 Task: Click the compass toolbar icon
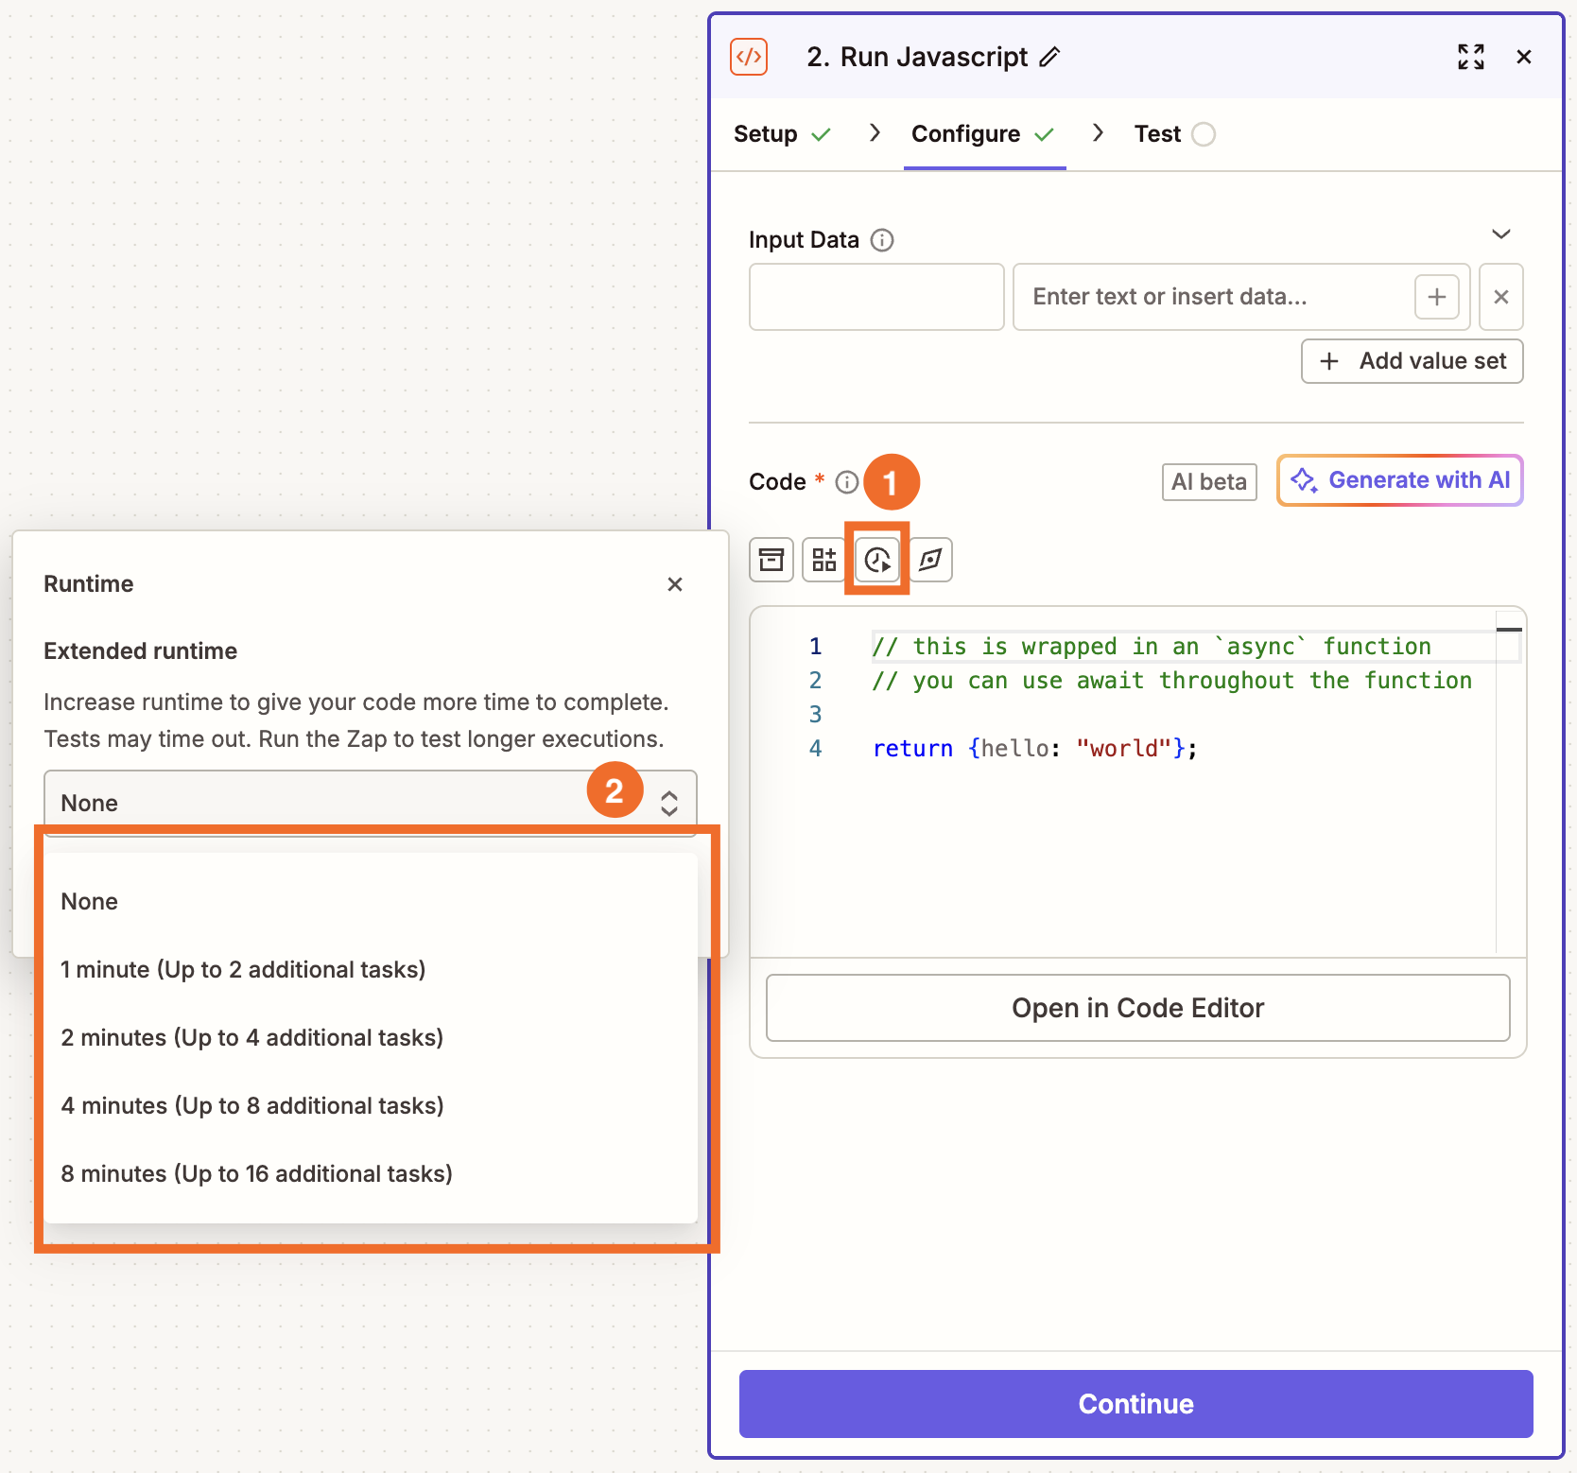(x=930, y=560)
